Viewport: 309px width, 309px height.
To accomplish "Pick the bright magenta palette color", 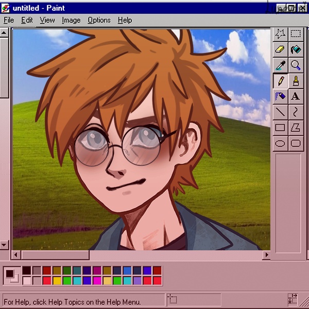I will pos(97,281).
